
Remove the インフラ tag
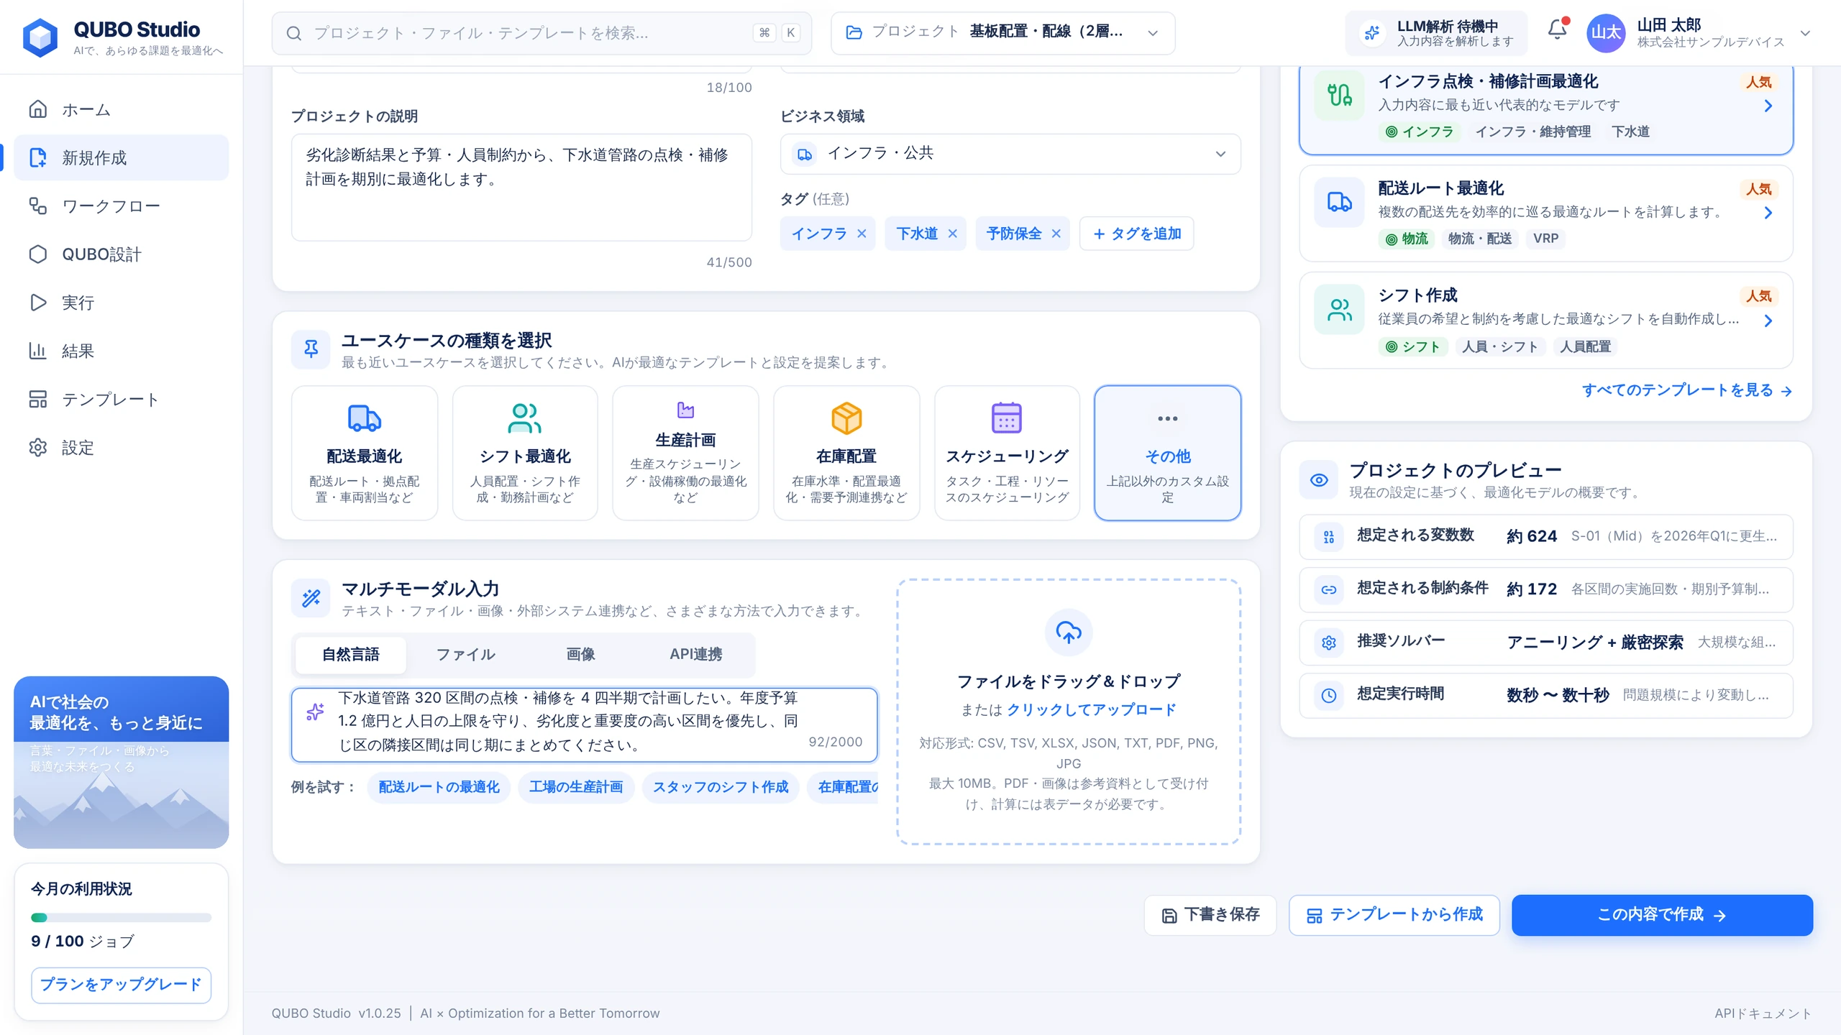pyautogui.click(x=862, y=234)
